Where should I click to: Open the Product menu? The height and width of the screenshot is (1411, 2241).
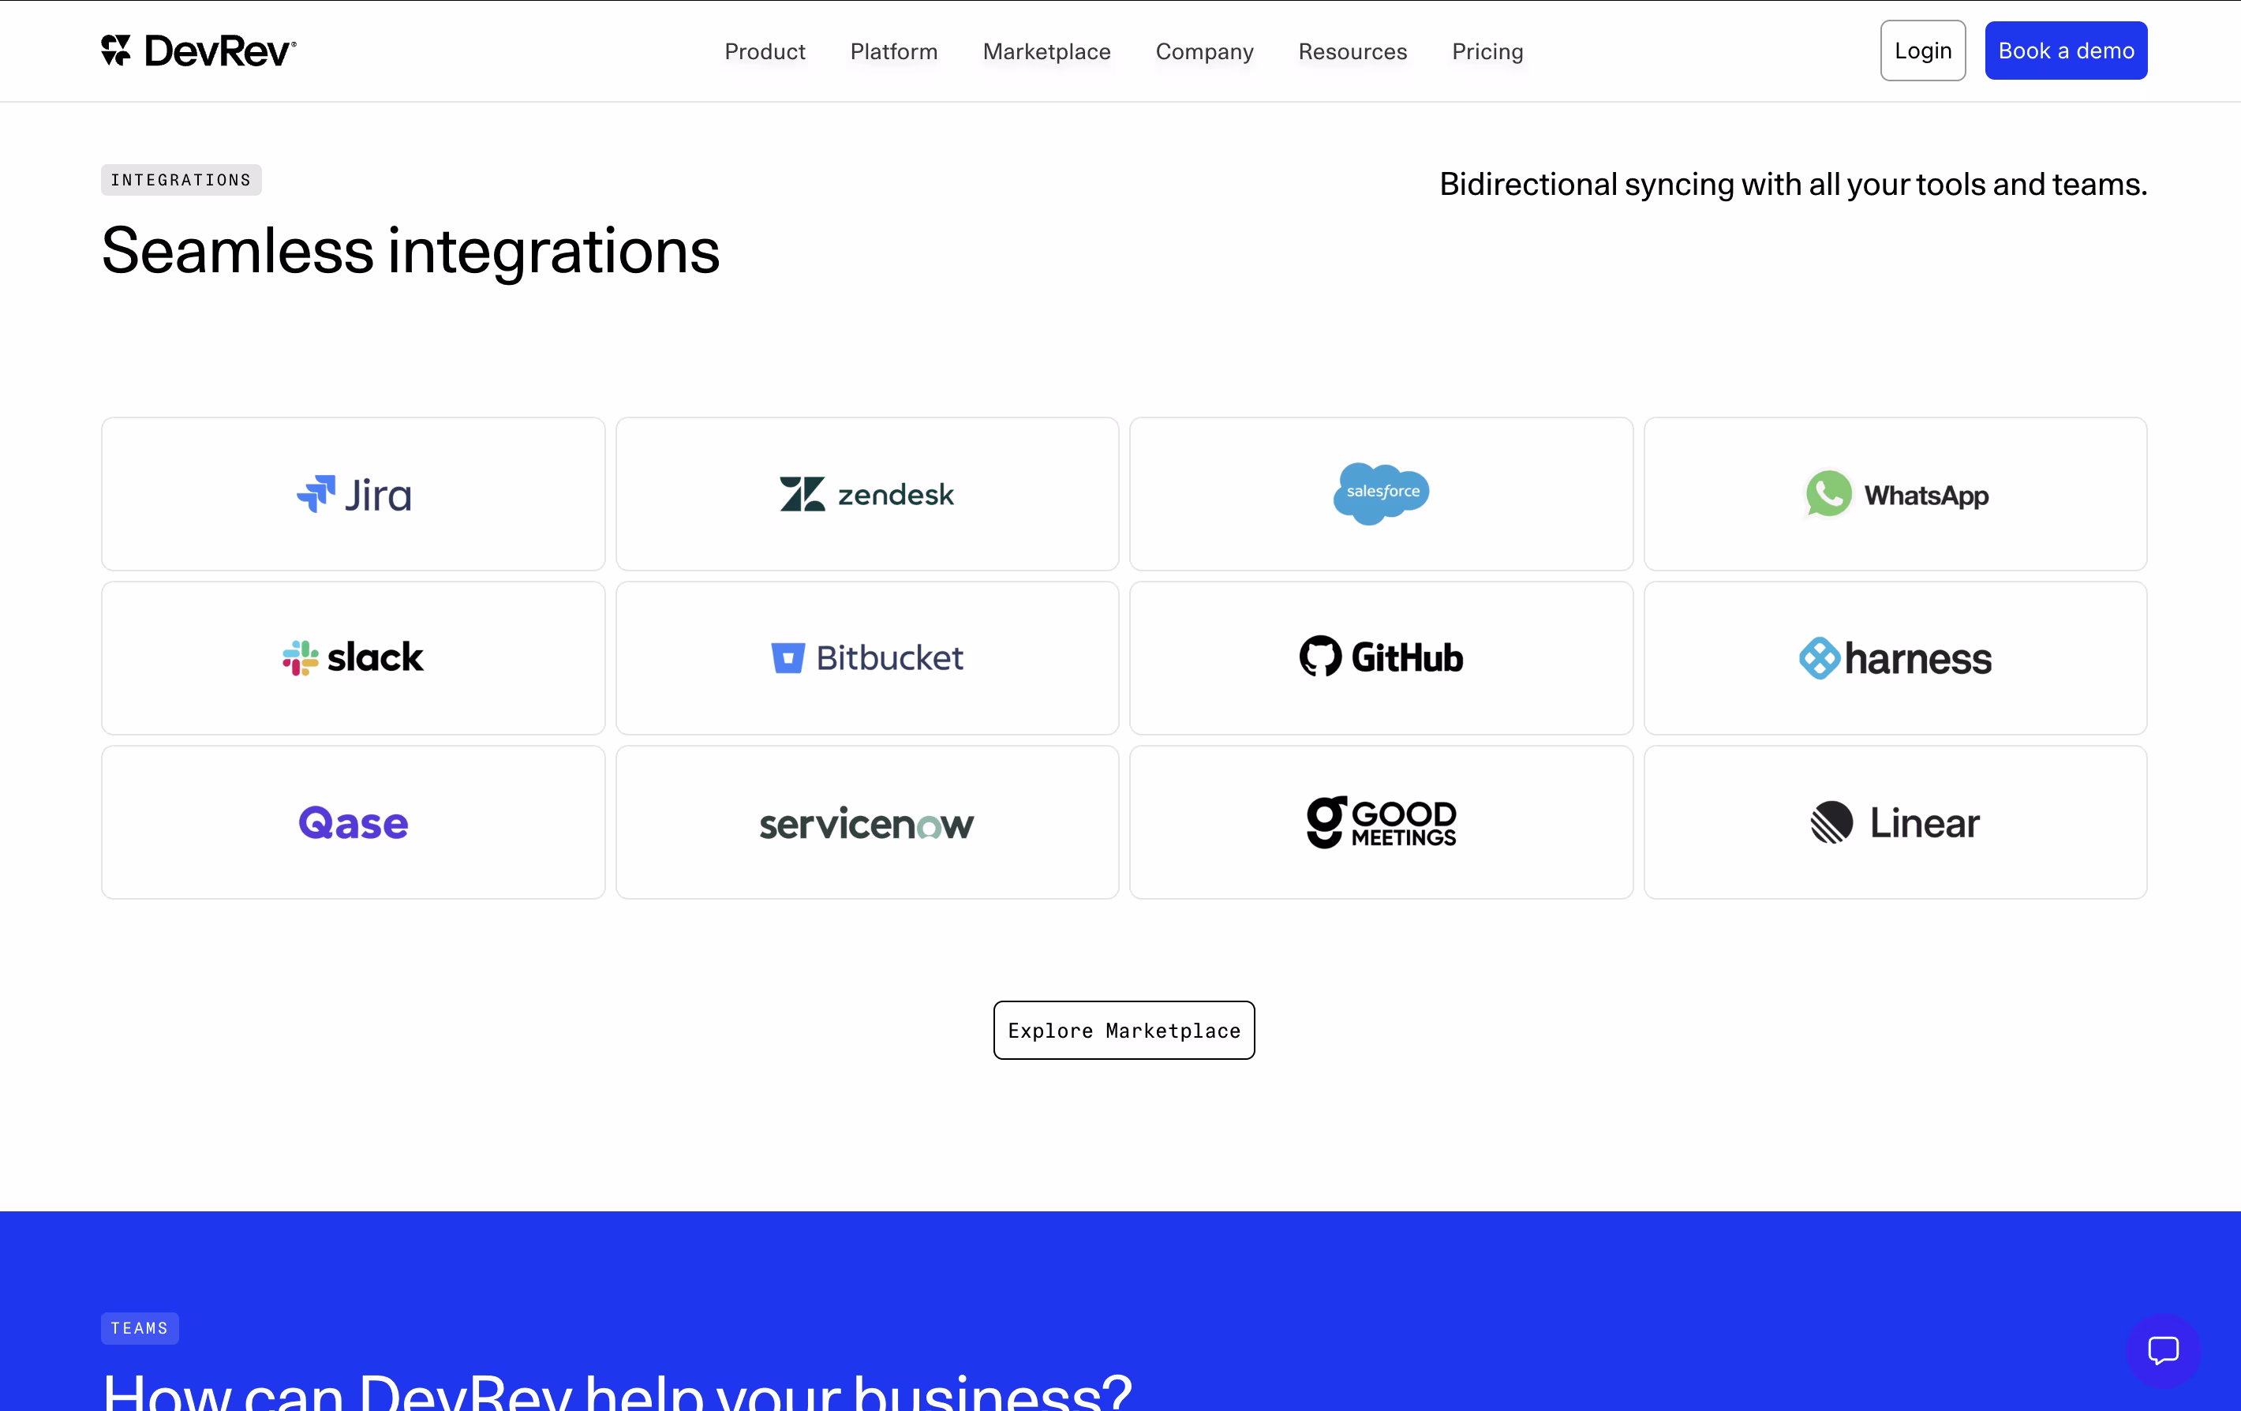coord(765,51)
